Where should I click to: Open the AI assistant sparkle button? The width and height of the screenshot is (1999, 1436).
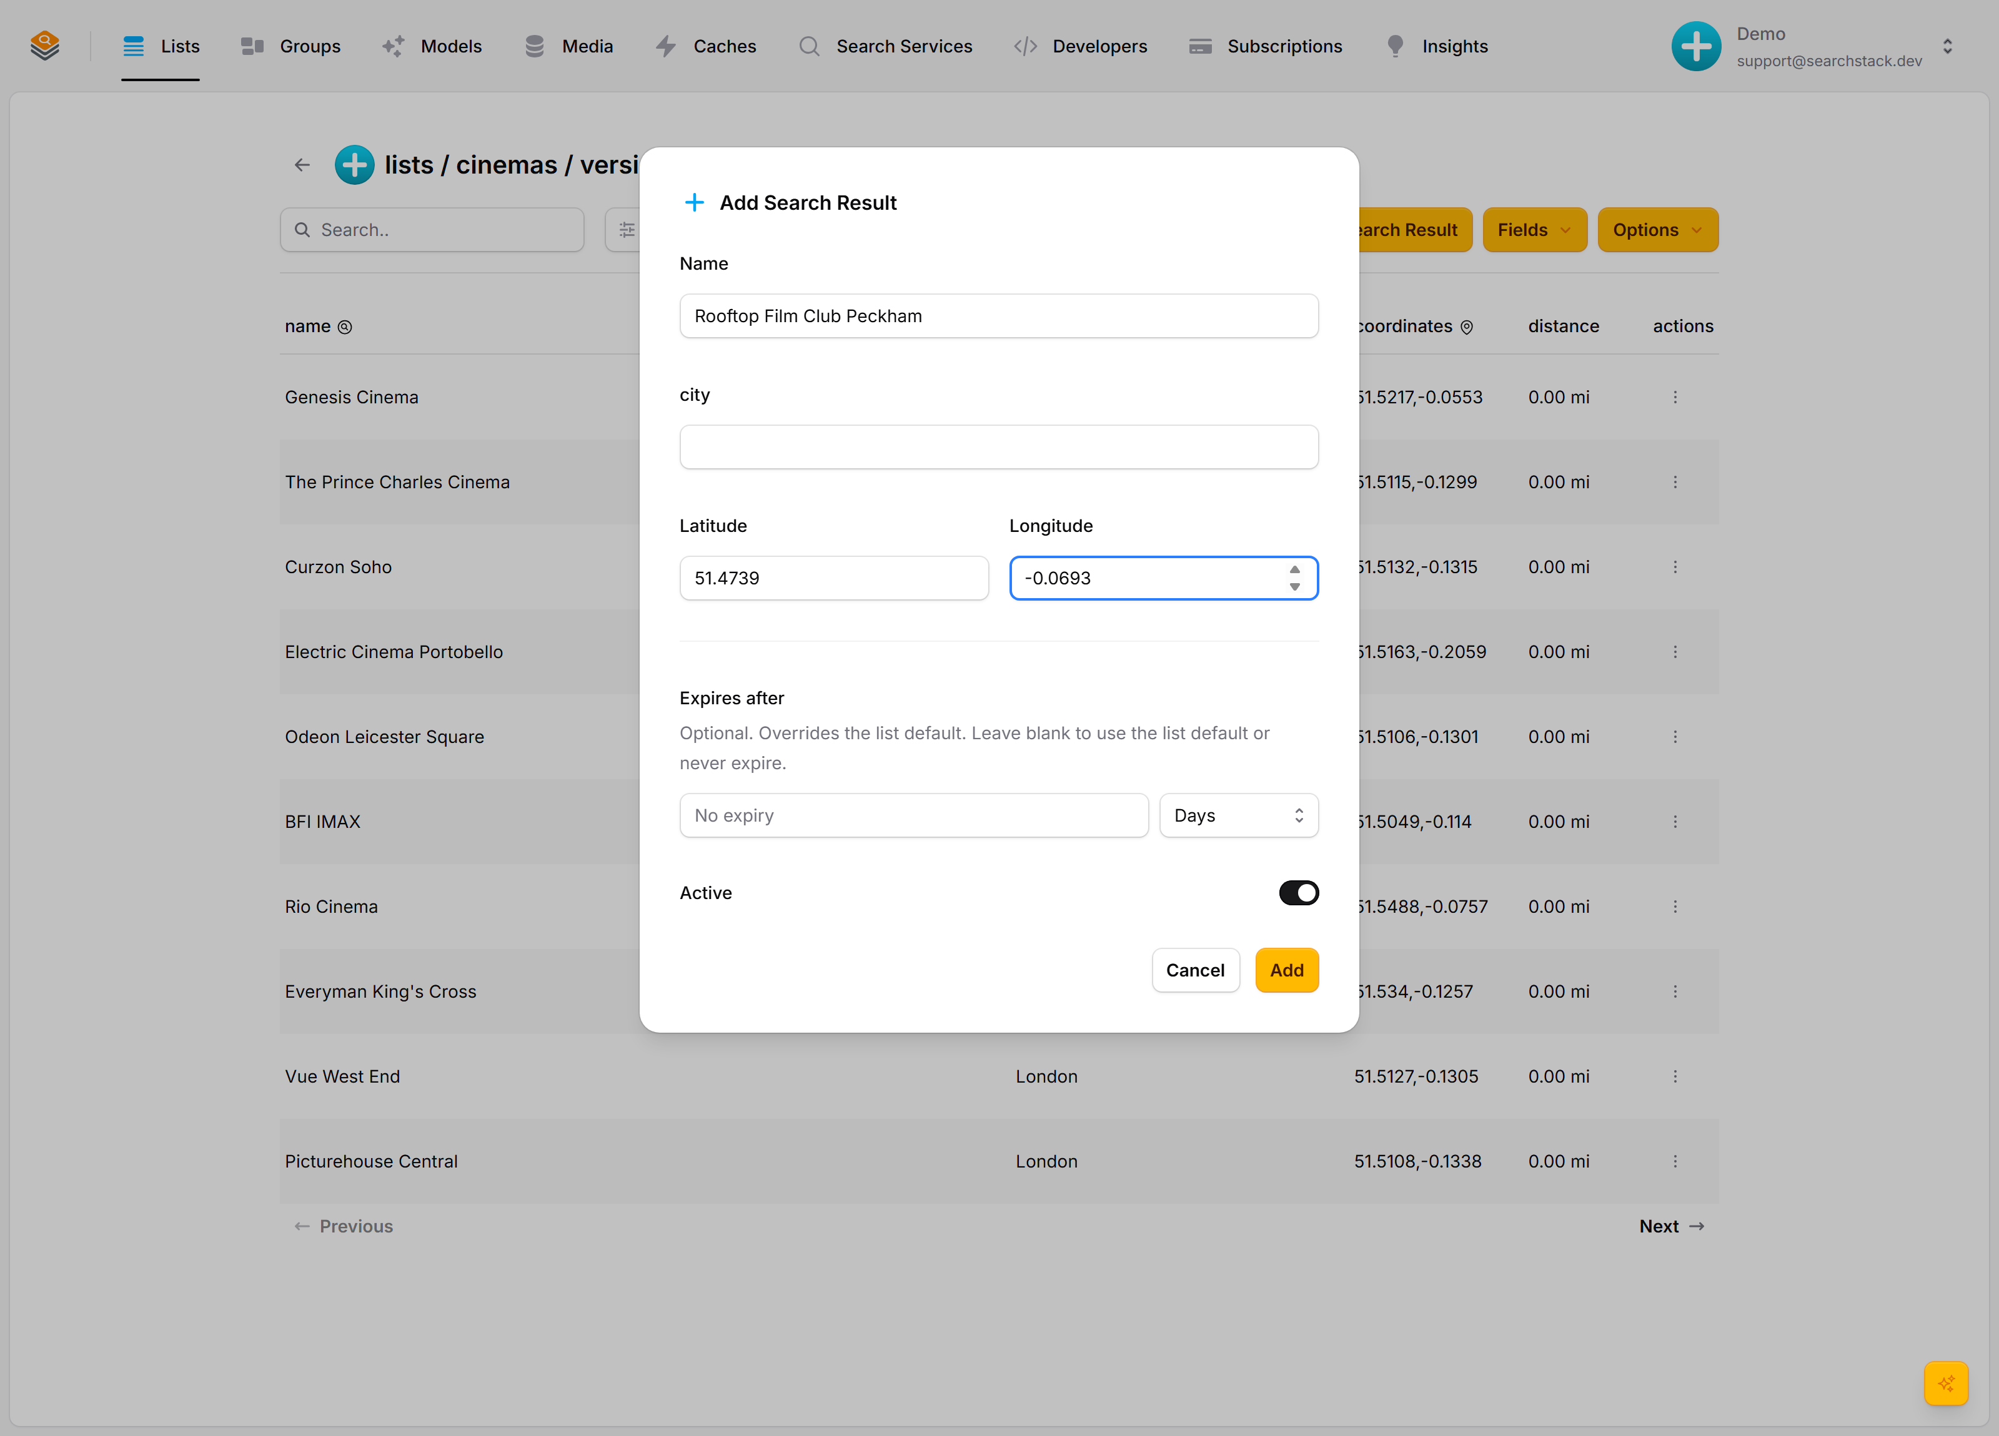point(1946,1383)
